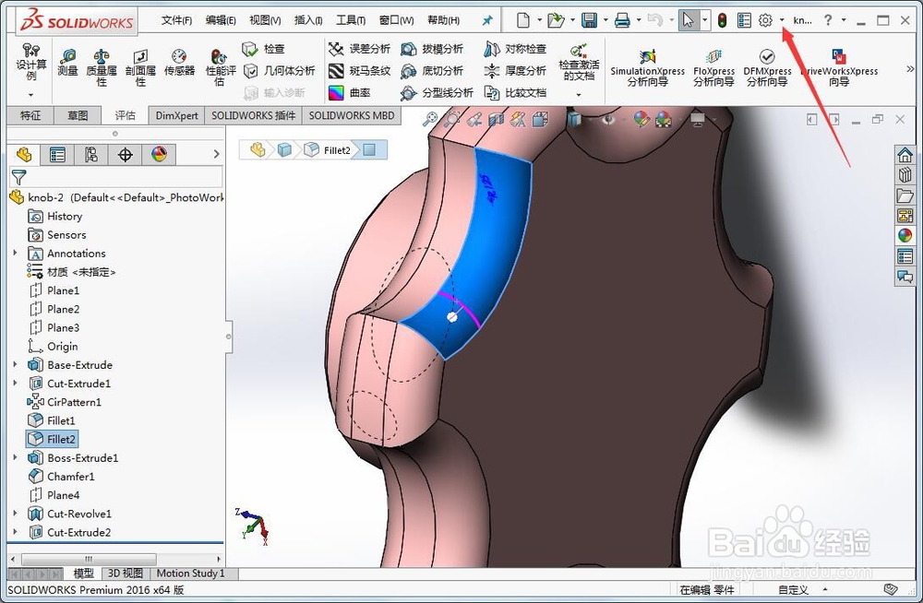
Task: Click Check Active Document (检查激活的文档)
Action: pos(580,63)
